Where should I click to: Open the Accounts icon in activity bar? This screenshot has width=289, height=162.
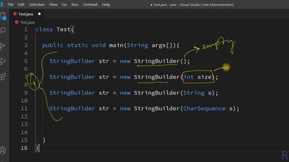pyautogui.click(x=3, y=150)
